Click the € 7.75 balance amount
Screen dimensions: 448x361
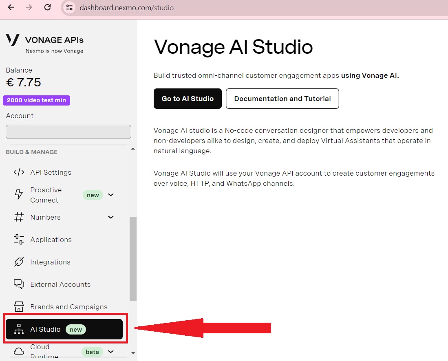[23, 83]
